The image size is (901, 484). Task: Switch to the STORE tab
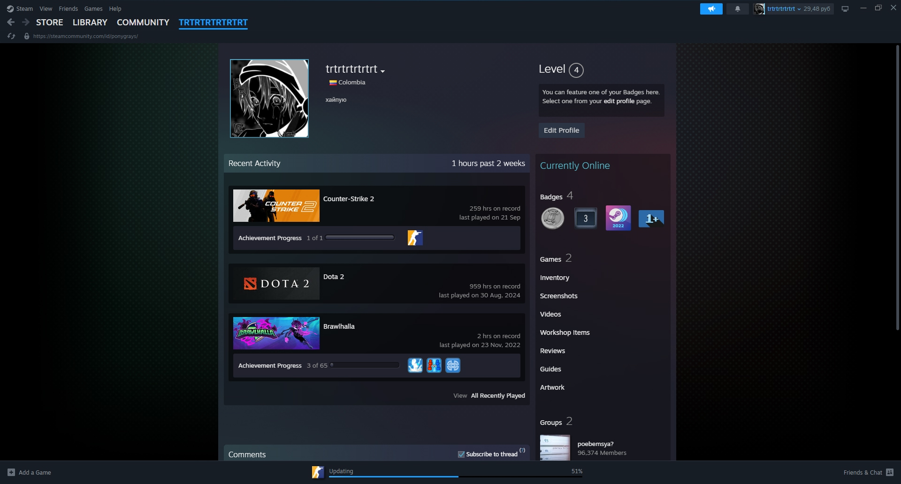pyautogui.click(x=50, y=22)
